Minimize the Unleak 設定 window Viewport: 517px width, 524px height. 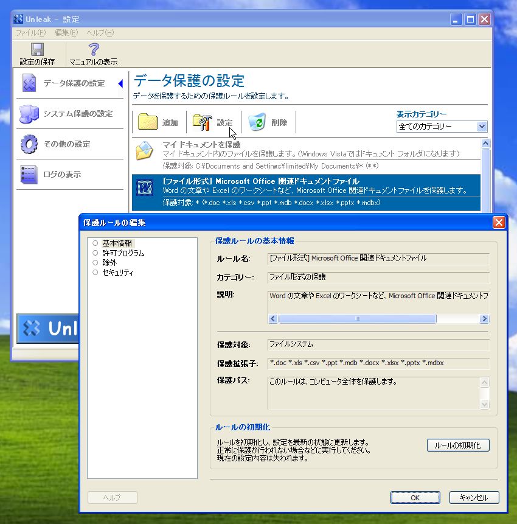pyautogui.click(x=456, y=19)
